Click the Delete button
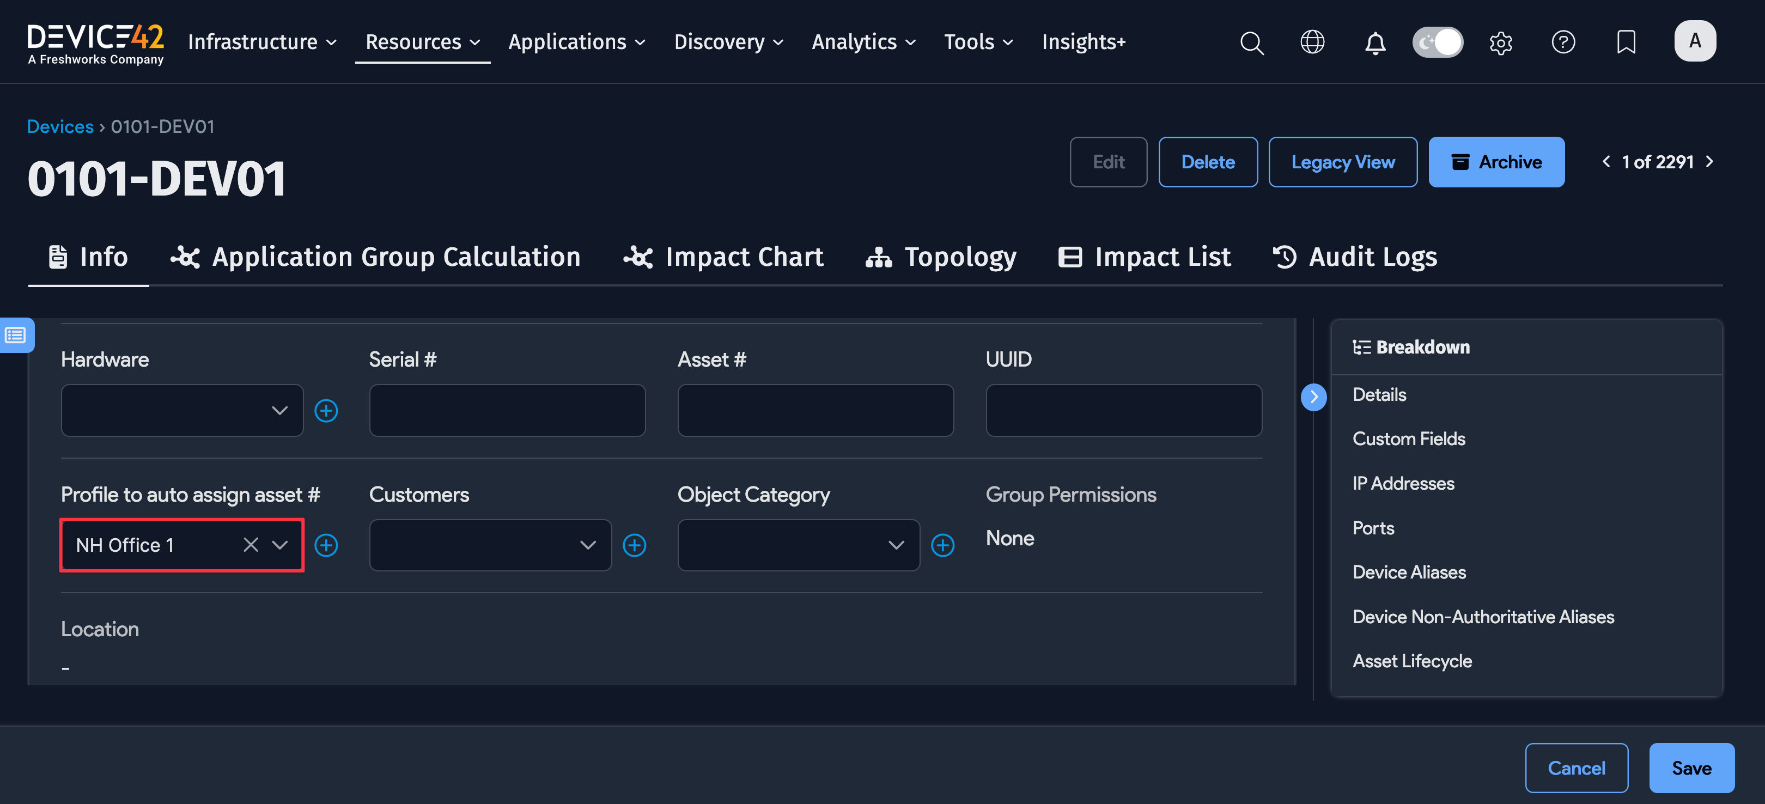1765x804 pixels. [x=1208, y=162]
